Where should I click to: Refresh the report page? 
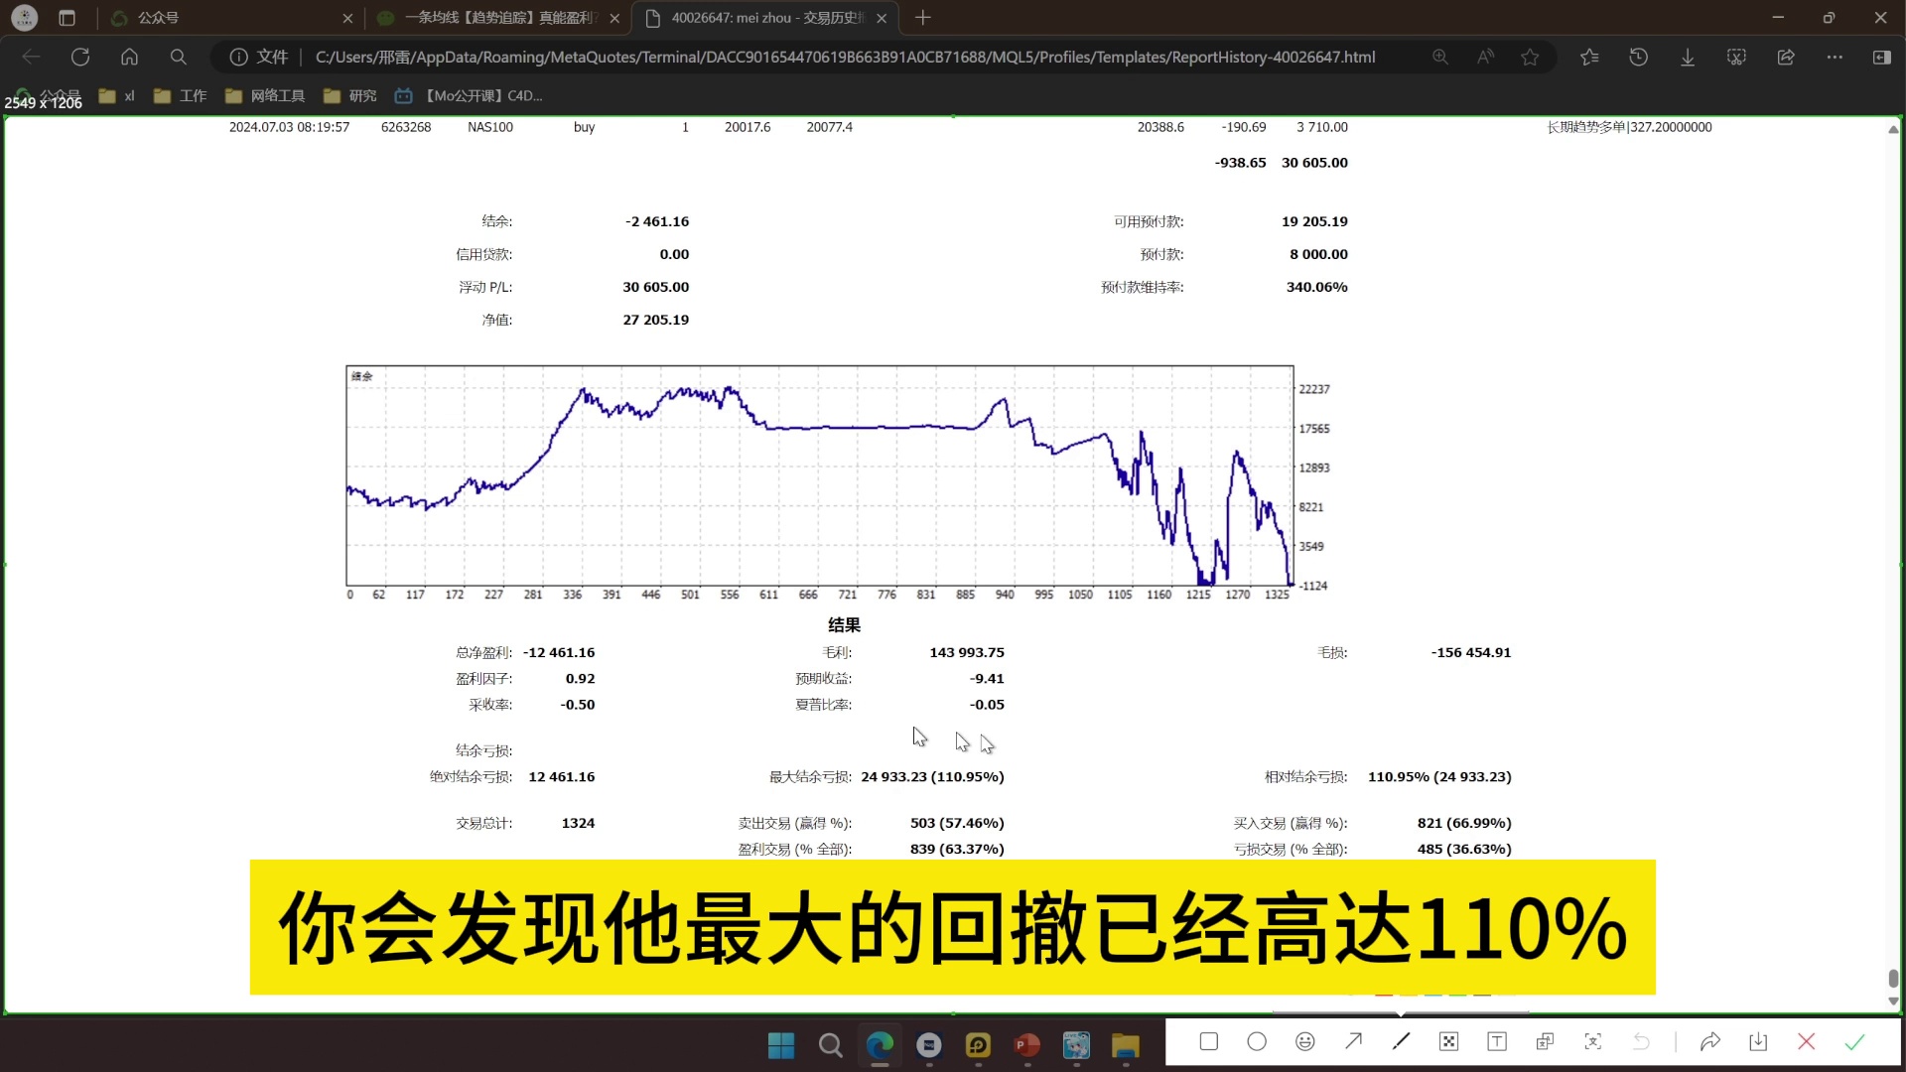80,57
